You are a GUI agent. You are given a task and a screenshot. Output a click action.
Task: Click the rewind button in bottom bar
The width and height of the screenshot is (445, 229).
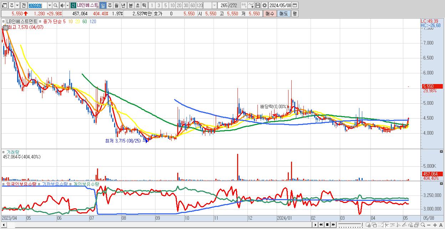321,225
